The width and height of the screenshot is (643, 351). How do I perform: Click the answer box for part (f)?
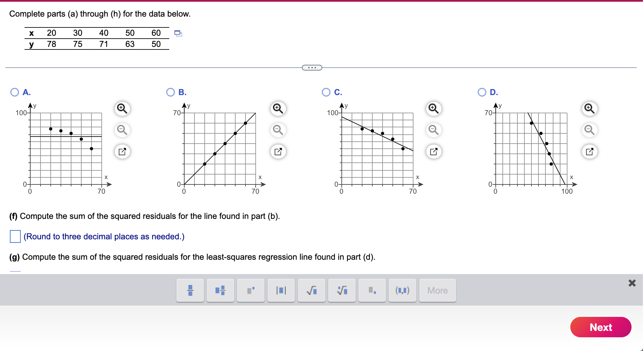click(x=15, y=237)
